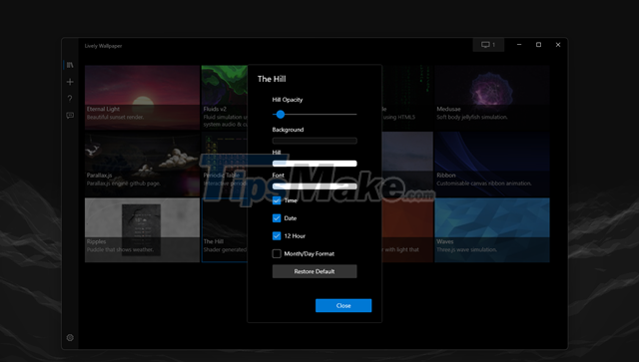Select the Ripples wallpaper thumbnail
The width and height of the screenshot is (639, 362).
click(142, 230)
